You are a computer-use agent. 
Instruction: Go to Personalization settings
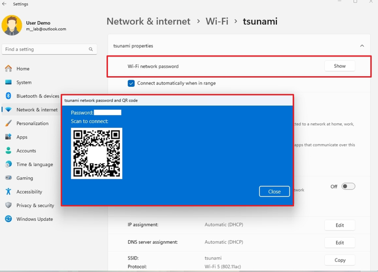(x=32, y=123)
